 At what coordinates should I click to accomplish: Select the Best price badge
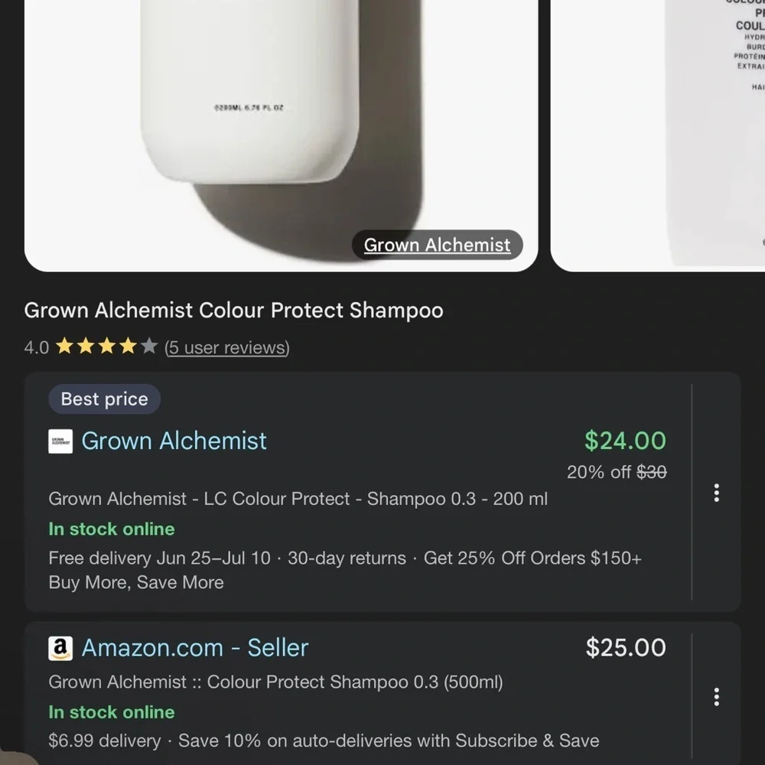coord(104,399)
